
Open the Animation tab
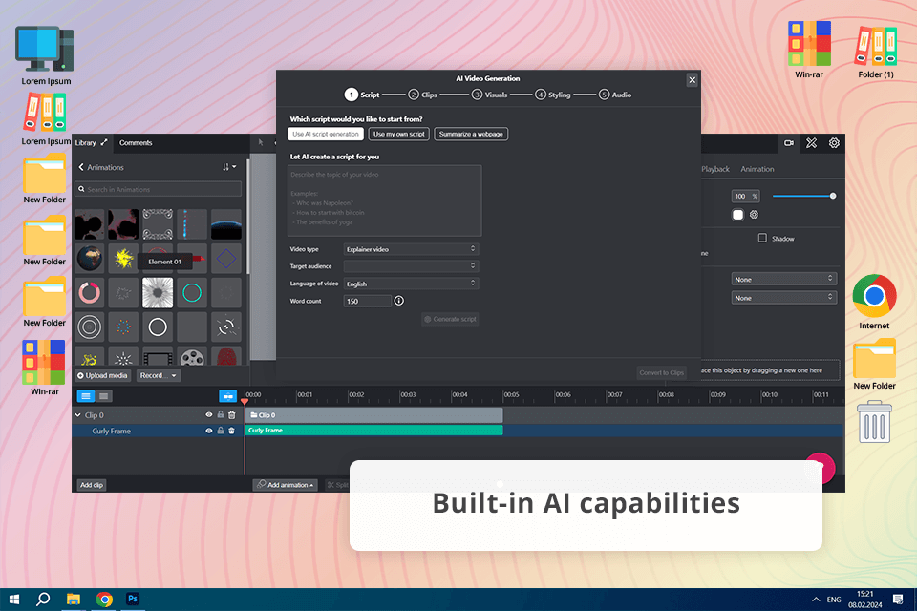pos(757,169)
